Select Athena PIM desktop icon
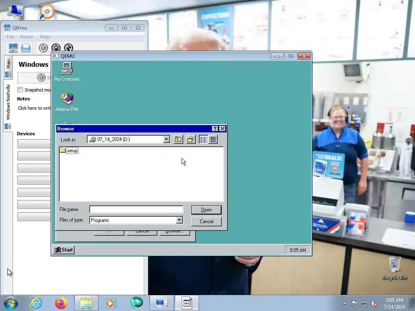The height and width of the screenshot is (311, 415). [x=67, y=102]
